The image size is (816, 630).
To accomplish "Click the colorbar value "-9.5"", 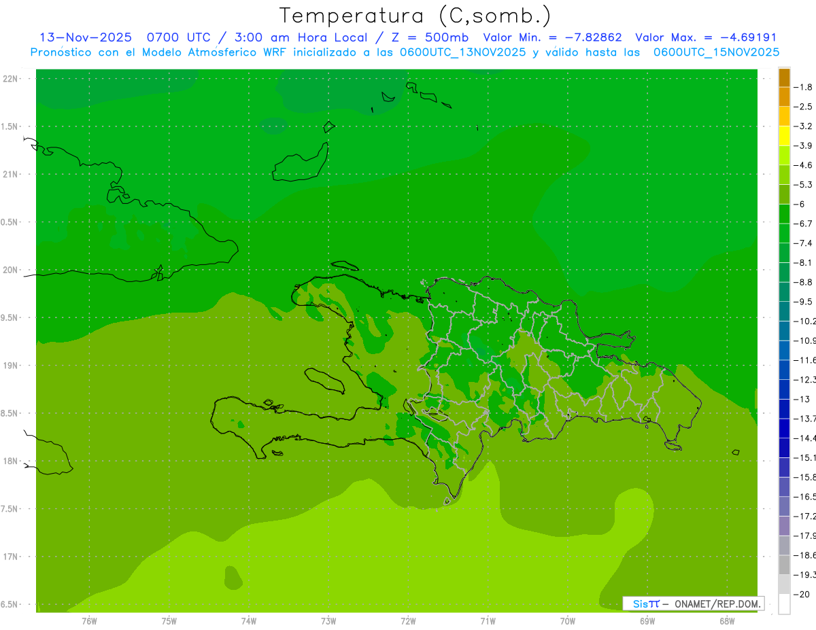I will point(803,302).
